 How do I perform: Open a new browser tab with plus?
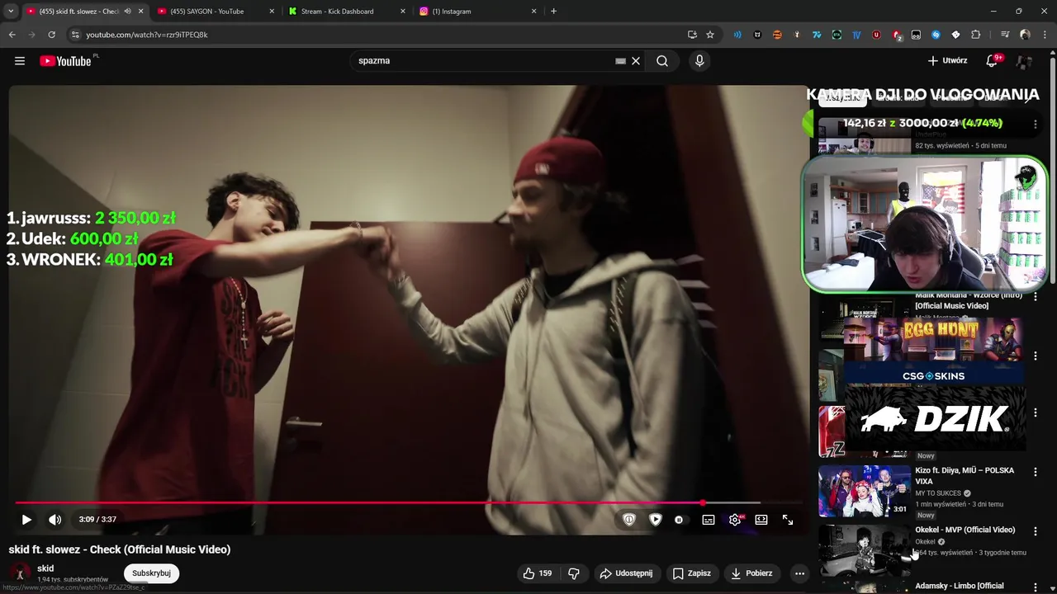pyautogui.click(x=553, y=12)
